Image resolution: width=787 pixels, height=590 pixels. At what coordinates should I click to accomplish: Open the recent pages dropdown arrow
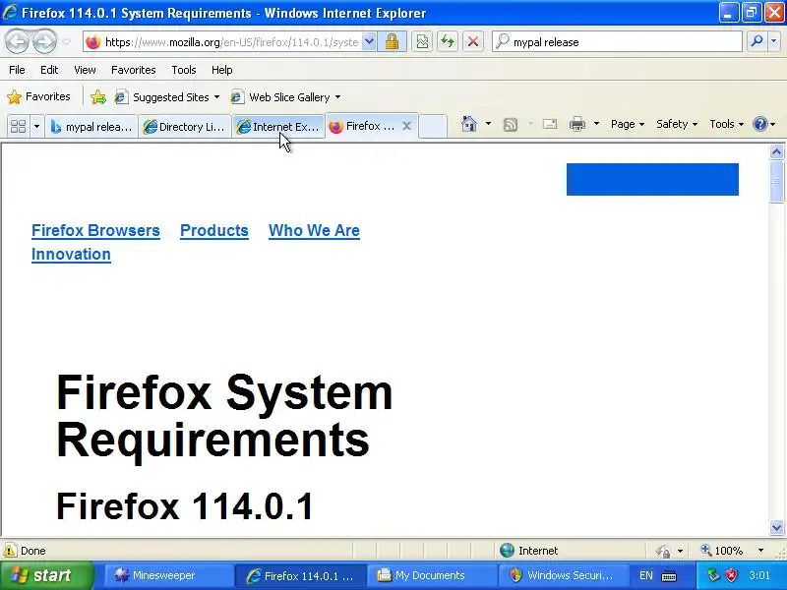pos(67,42)
